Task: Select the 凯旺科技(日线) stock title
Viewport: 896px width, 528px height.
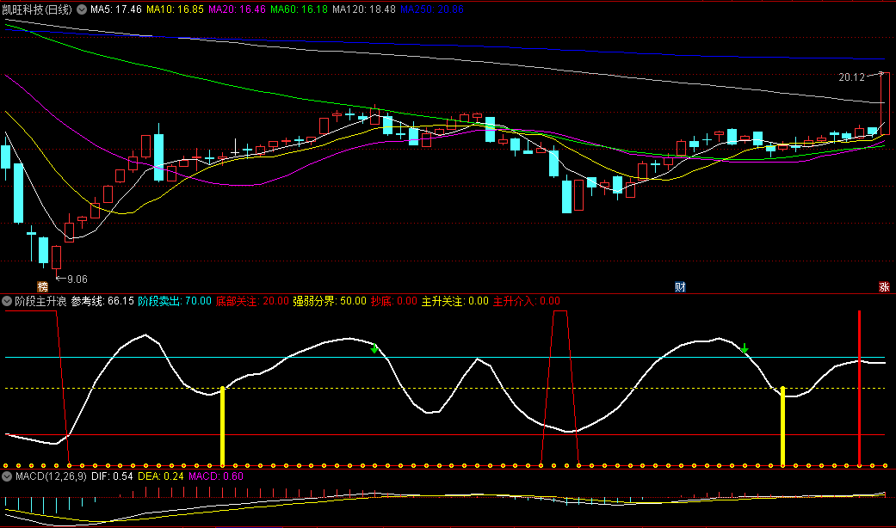Action: [37, 9]
